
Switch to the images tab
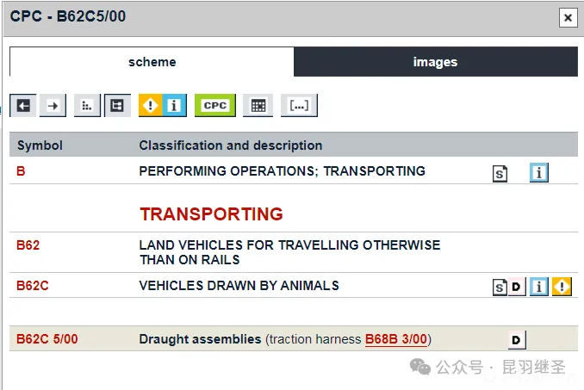435,62
